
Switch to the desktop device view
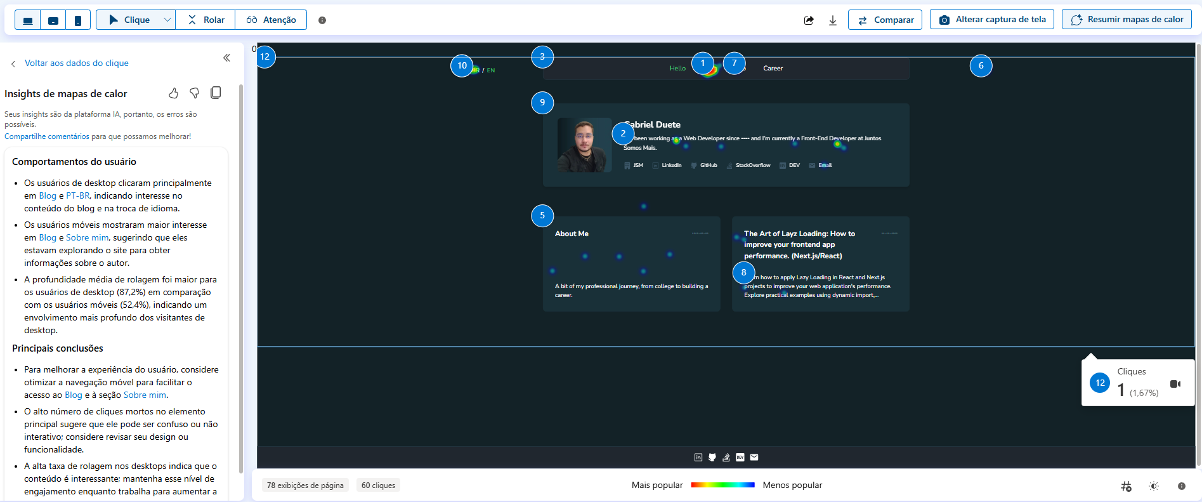click(x=27, y=20)
